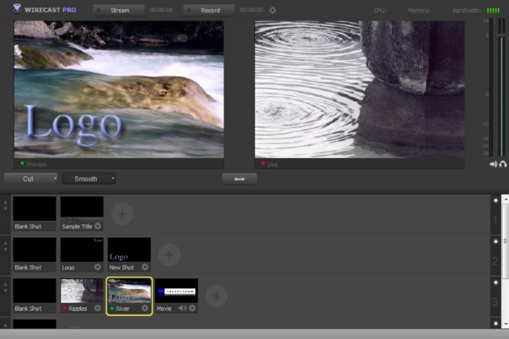
Task: Select the Sample Title shot
Action: click(x=82, y=213)
